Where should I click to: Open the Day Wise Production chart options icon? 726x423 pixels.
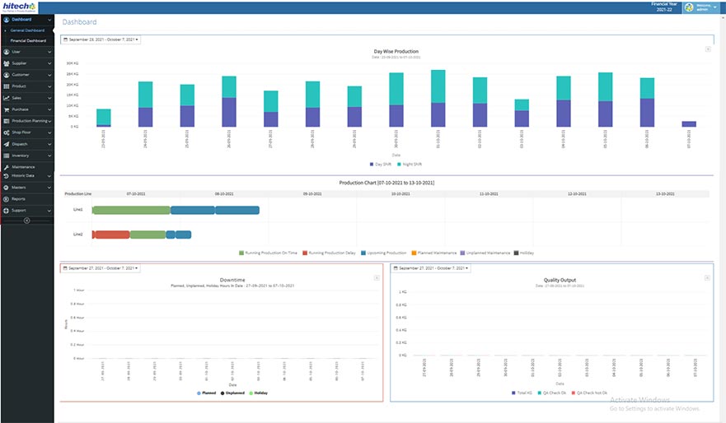pos(708,49)
